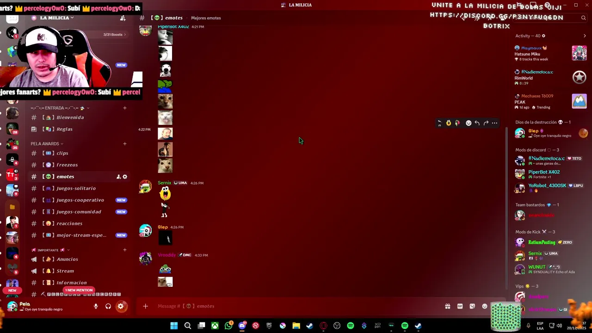This screenshot has width=592, height=333.
Task: Open the informacion channel
Action: click(80, 283)
